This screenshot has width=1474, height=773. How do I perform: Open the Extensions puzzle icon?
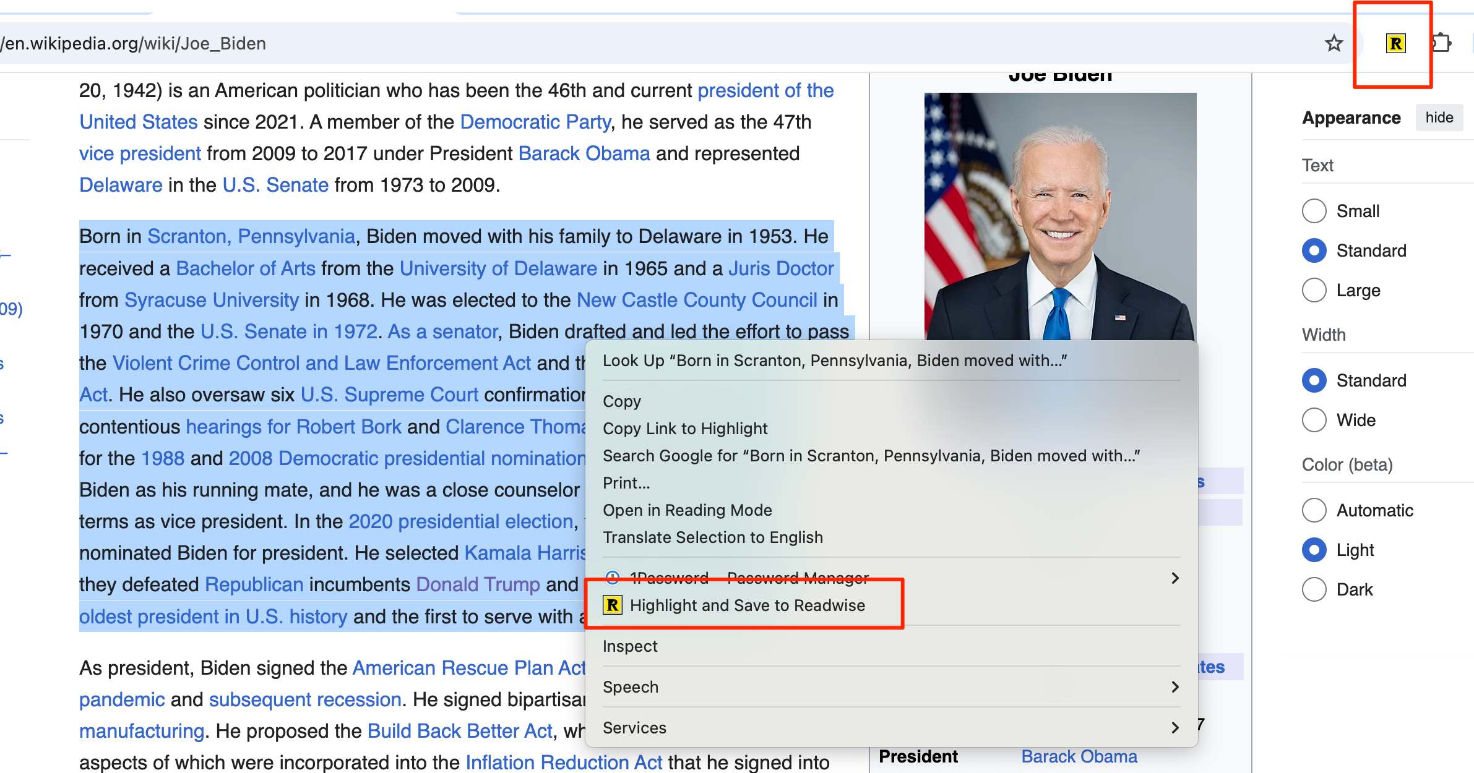pyautogui.click(x=1442, y=44)
